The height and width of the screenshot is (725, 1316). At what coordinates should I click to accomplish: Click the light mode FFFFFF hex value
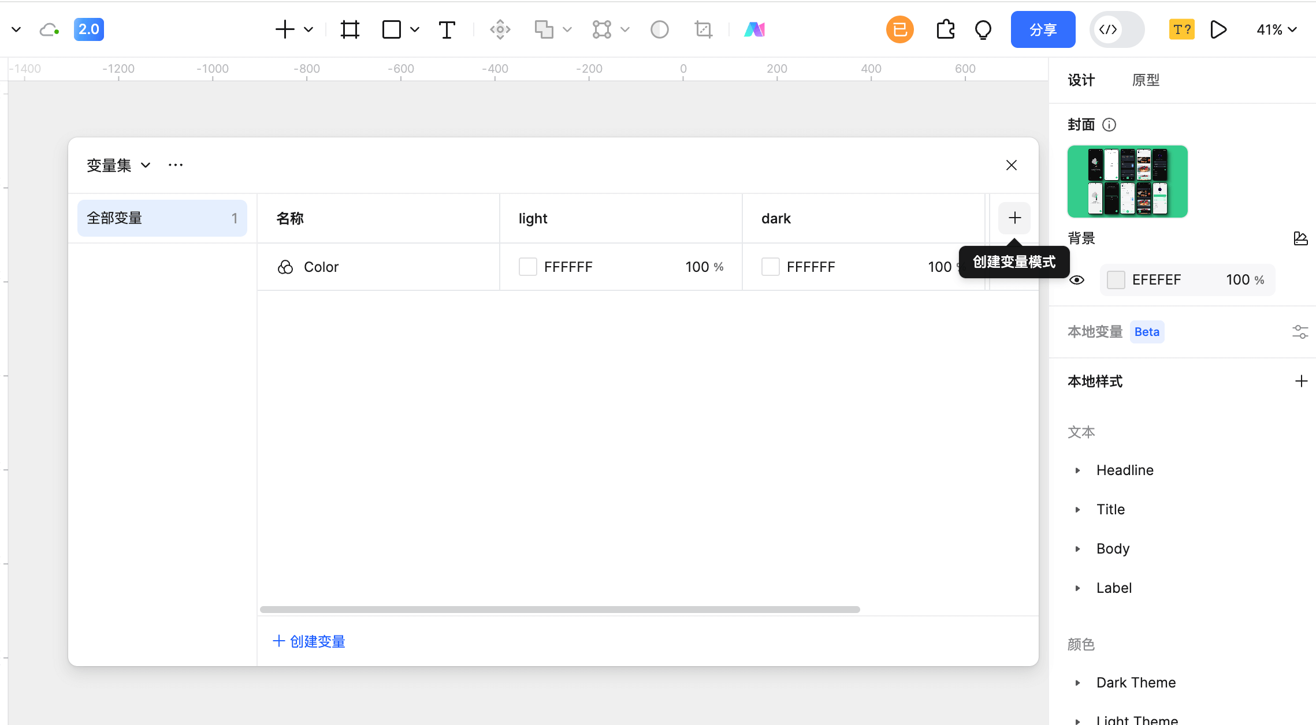pos(568,267)
